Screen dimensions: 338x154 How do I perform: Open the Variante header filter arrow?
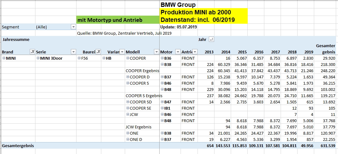[x=122, y=52]
